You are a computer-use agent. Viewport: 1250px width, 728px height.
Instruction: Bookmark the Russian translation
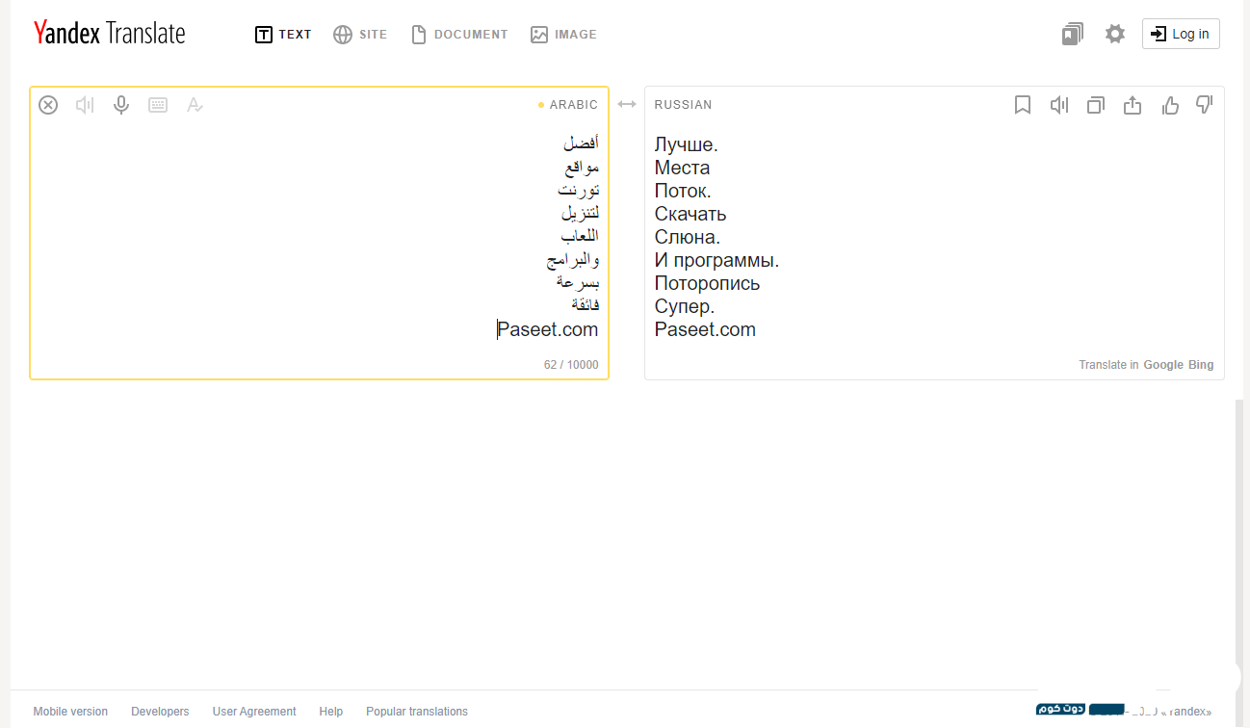coord(1023,105)
